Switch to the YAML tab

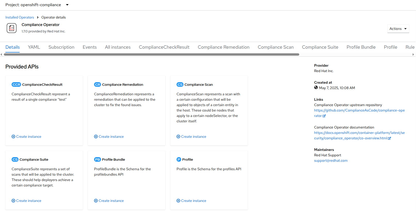click(34, 47)
